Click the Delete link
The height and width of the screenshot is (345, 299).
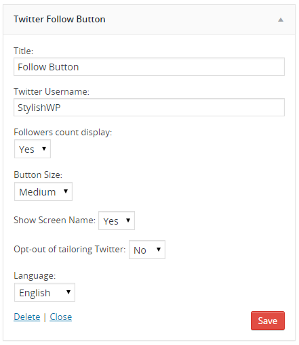(27, 317)
